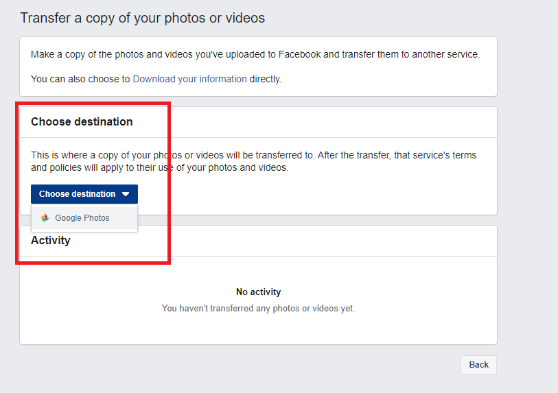Click the bold No activity label
This screenshot has width=558, height=393.
point(258,291)
